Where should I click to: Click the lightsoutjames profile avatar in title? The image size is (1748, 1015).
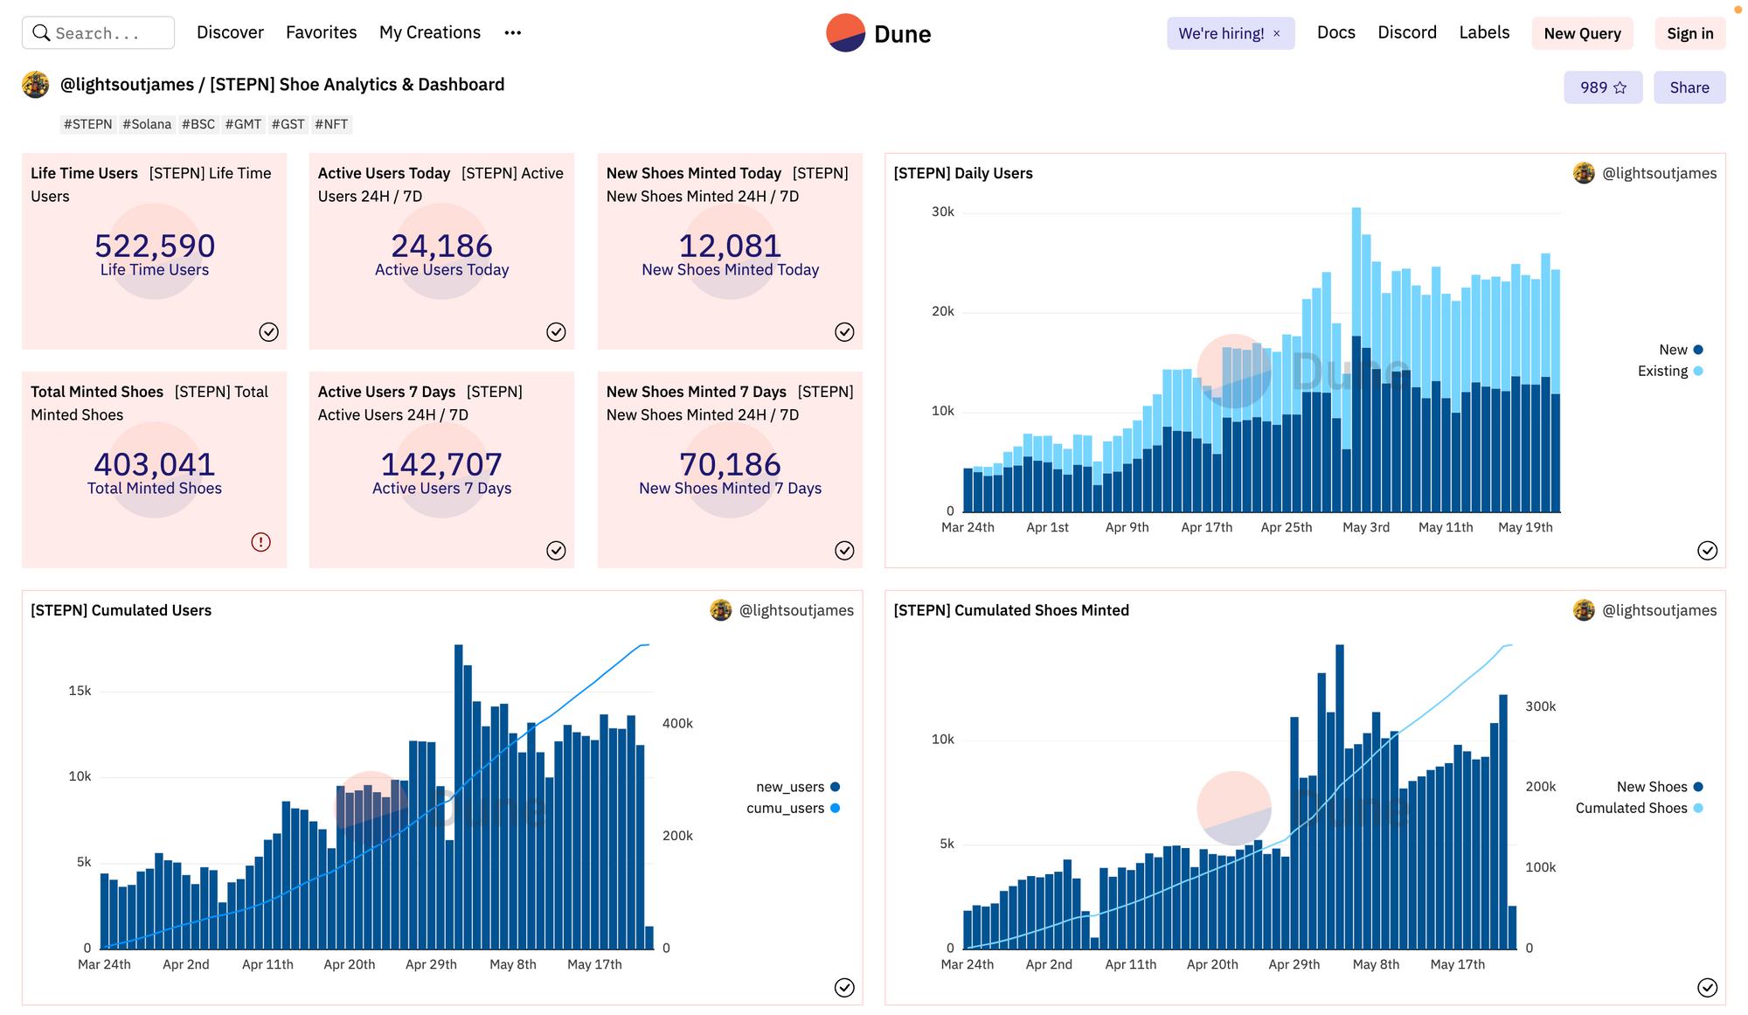pos(36,85)
